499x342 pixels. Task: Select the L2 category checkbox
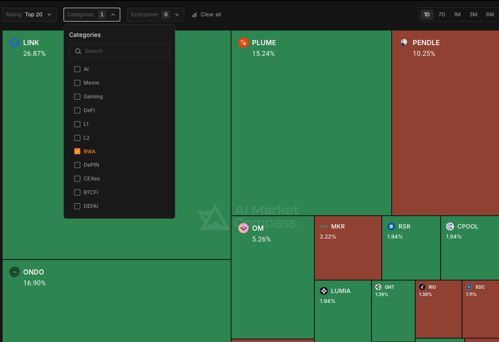click(x=77, y=137)
